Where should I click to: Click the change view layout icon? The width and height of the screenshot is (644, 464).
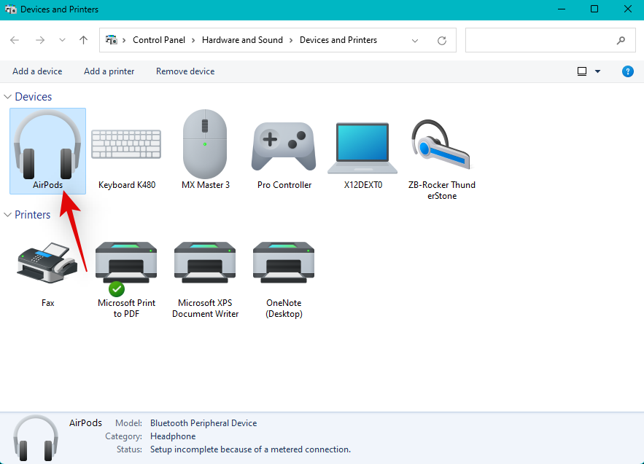pyautogui.click(x=581, y=71)
